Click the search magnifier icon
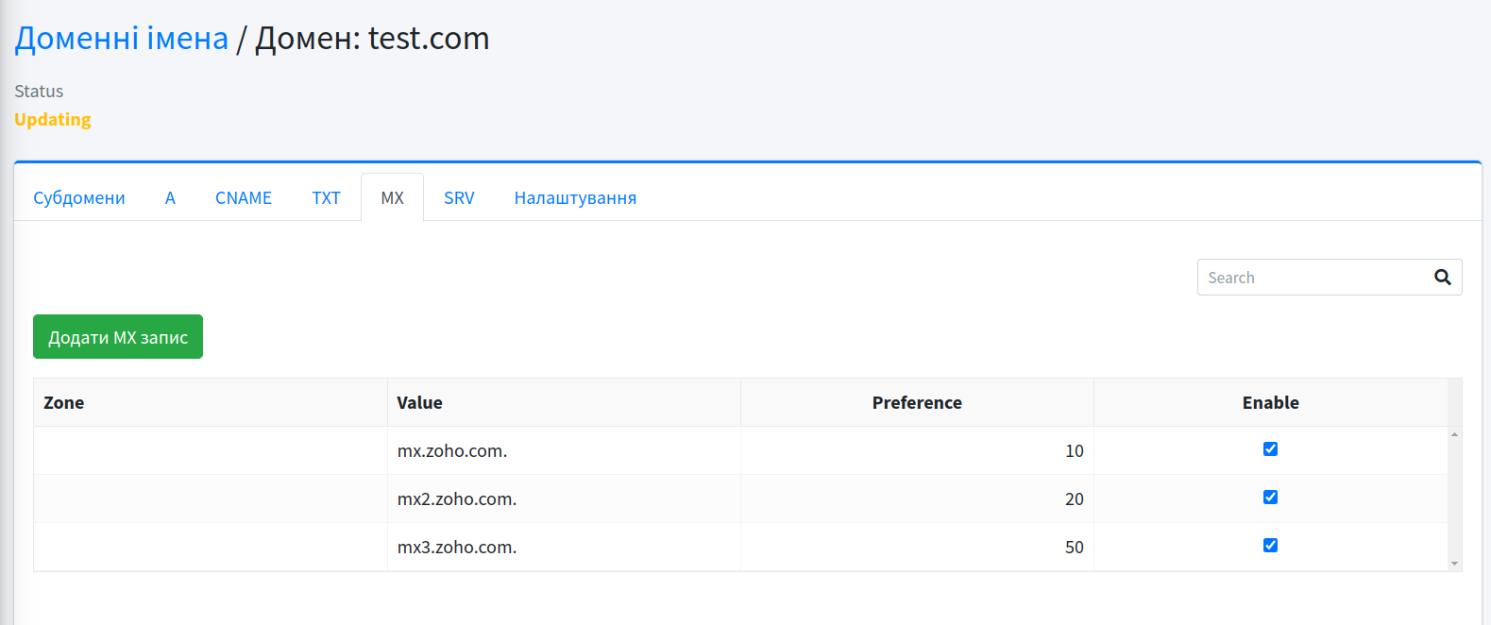 pyautogui.click(x=1442, y=278)
